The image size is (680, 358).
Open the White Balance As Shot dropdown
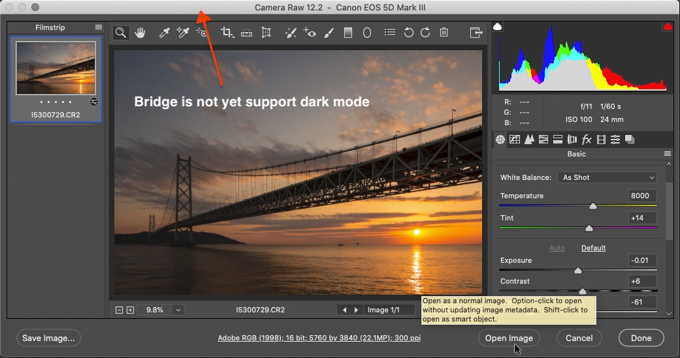coord(607,177)
